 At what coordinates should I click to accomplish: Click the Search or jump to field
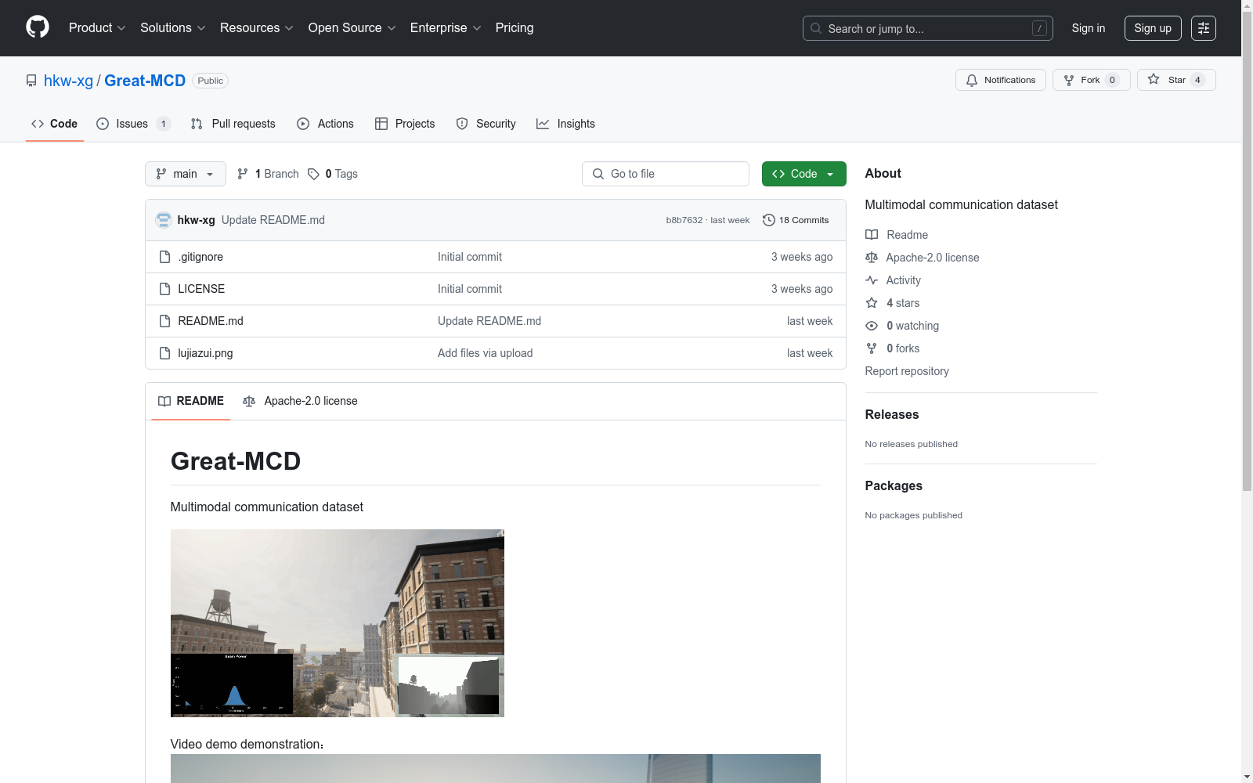928,28
